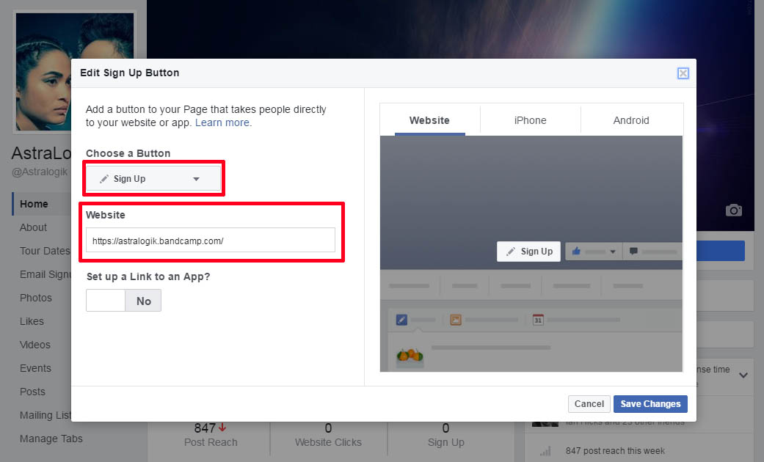Open Photos in page sidebar
764x462 pixels.
tap(35, 298)
